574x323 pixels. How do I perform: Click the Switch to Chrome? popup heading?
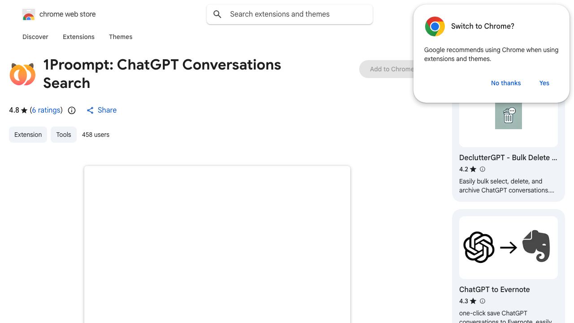(483, 26)
